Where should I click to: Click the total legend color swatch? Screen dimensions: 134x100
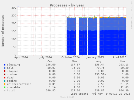pyautogui.click(x=5, y=91)
